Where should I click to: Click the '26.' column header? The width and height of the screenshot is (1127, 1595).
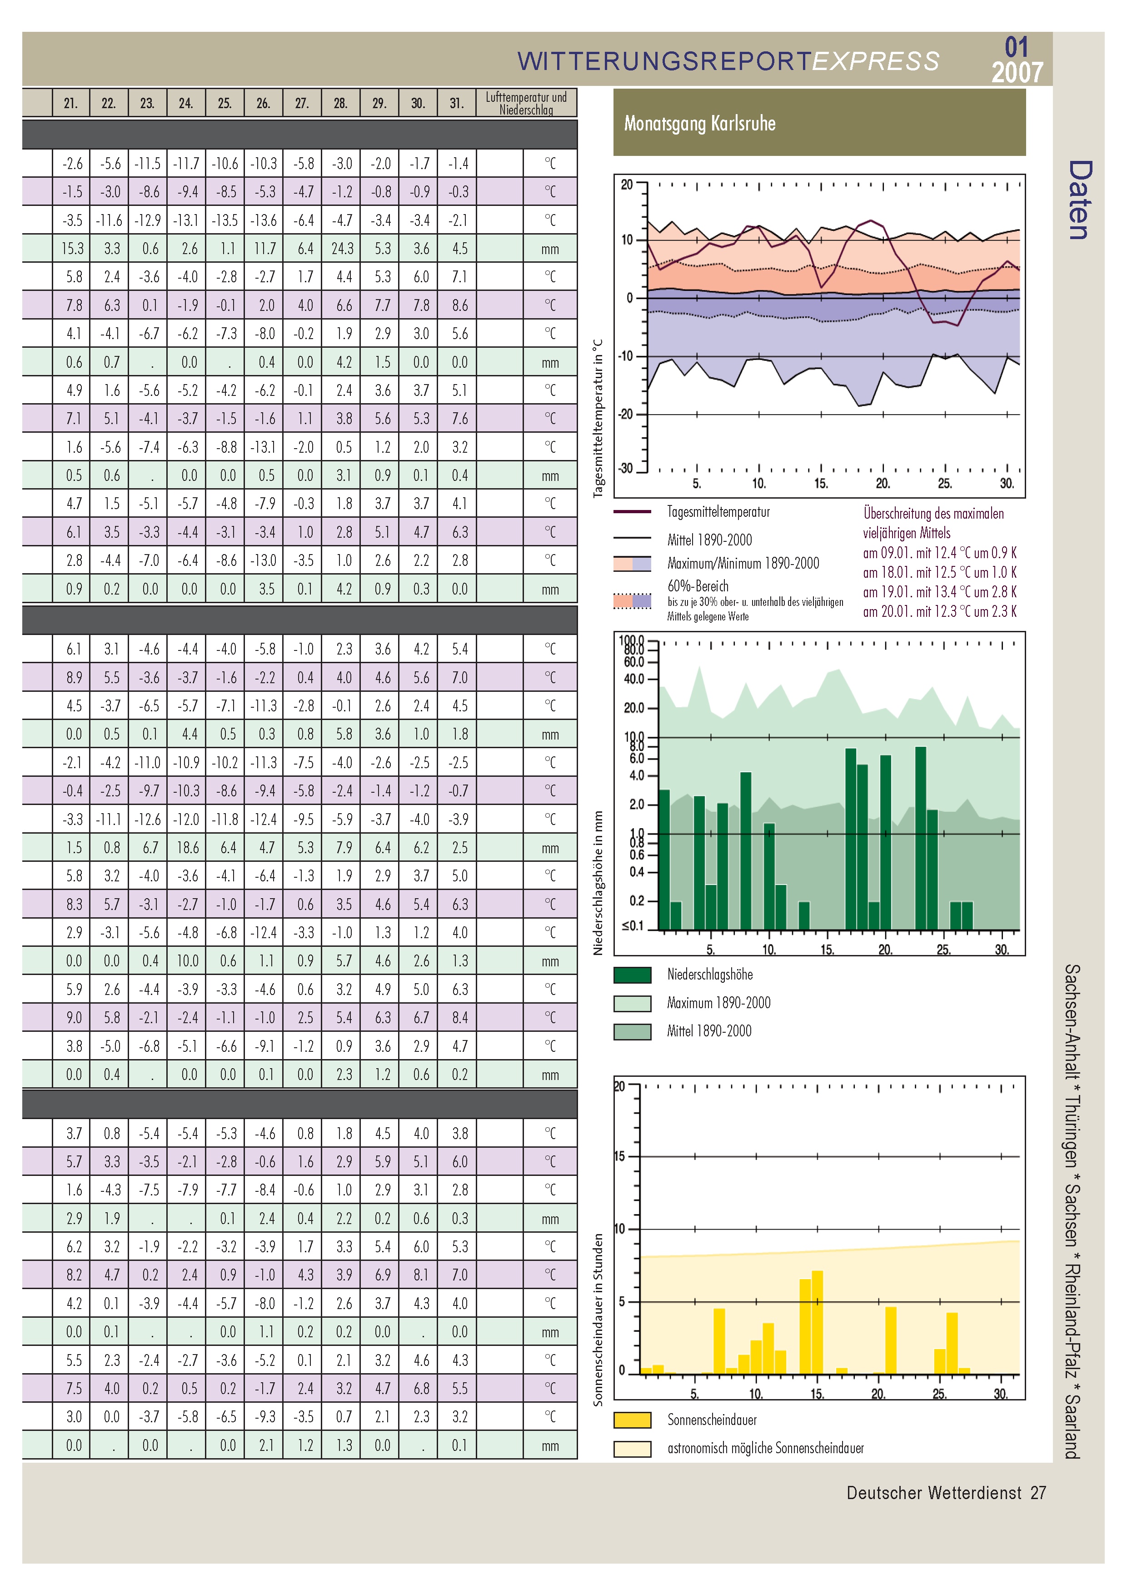click(263, 104)
